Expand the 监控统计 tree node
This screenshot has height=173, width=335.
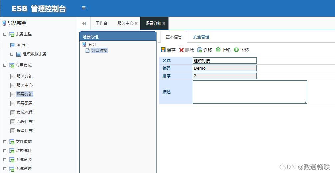coord(5,151)
